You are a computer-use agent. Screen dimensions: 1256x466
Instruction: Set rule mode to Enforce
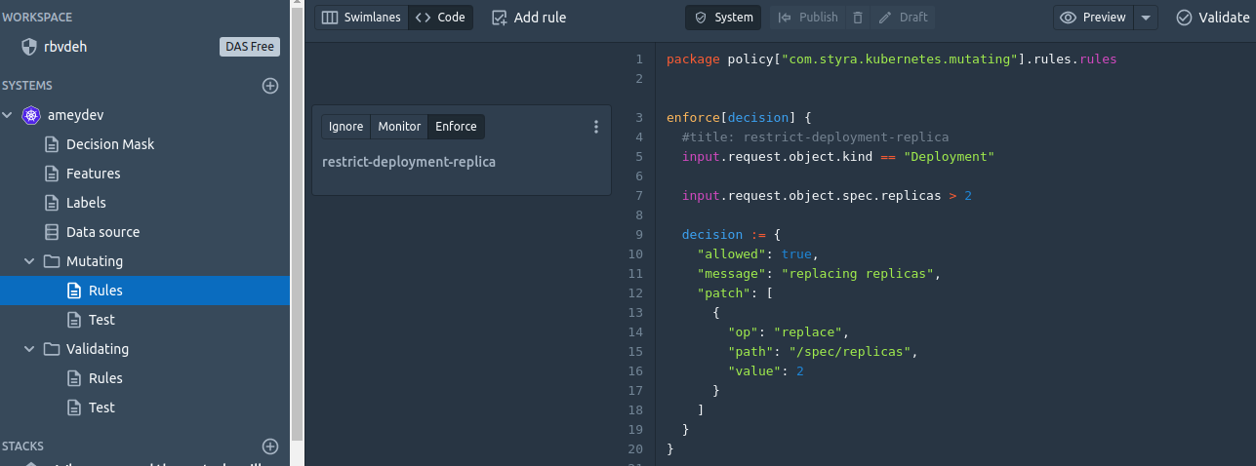coord(456,127)
